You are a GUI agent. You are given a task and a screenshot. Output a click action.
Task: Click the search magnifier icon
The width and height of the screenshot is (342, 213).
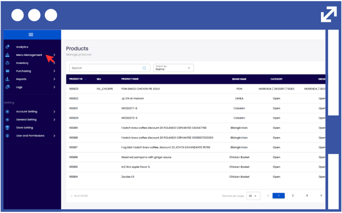pos(144,68)
